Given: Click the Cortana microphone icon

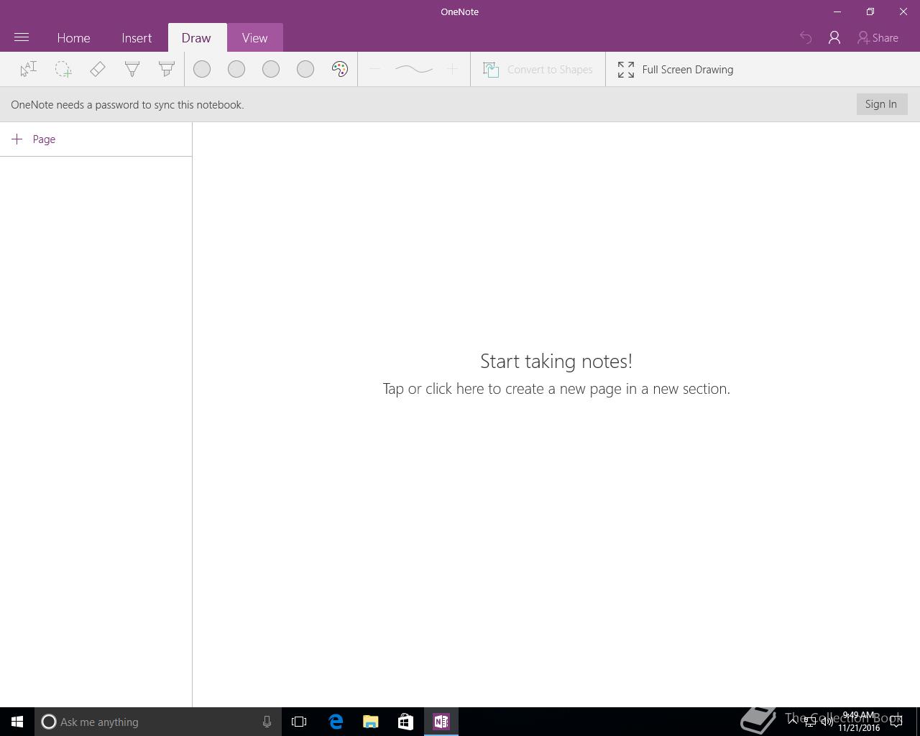Looking at the screenshot, I should [267, 722].
